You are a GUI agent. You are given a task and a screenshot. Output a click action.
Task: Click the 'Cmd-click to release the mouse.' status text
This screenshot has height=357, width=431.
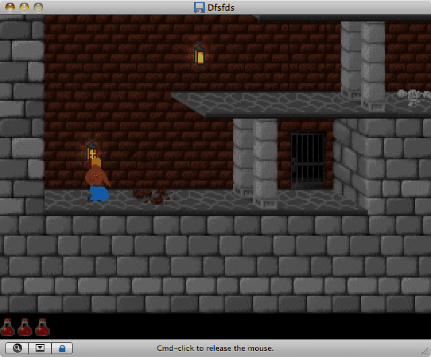click(x=215, y=348)
